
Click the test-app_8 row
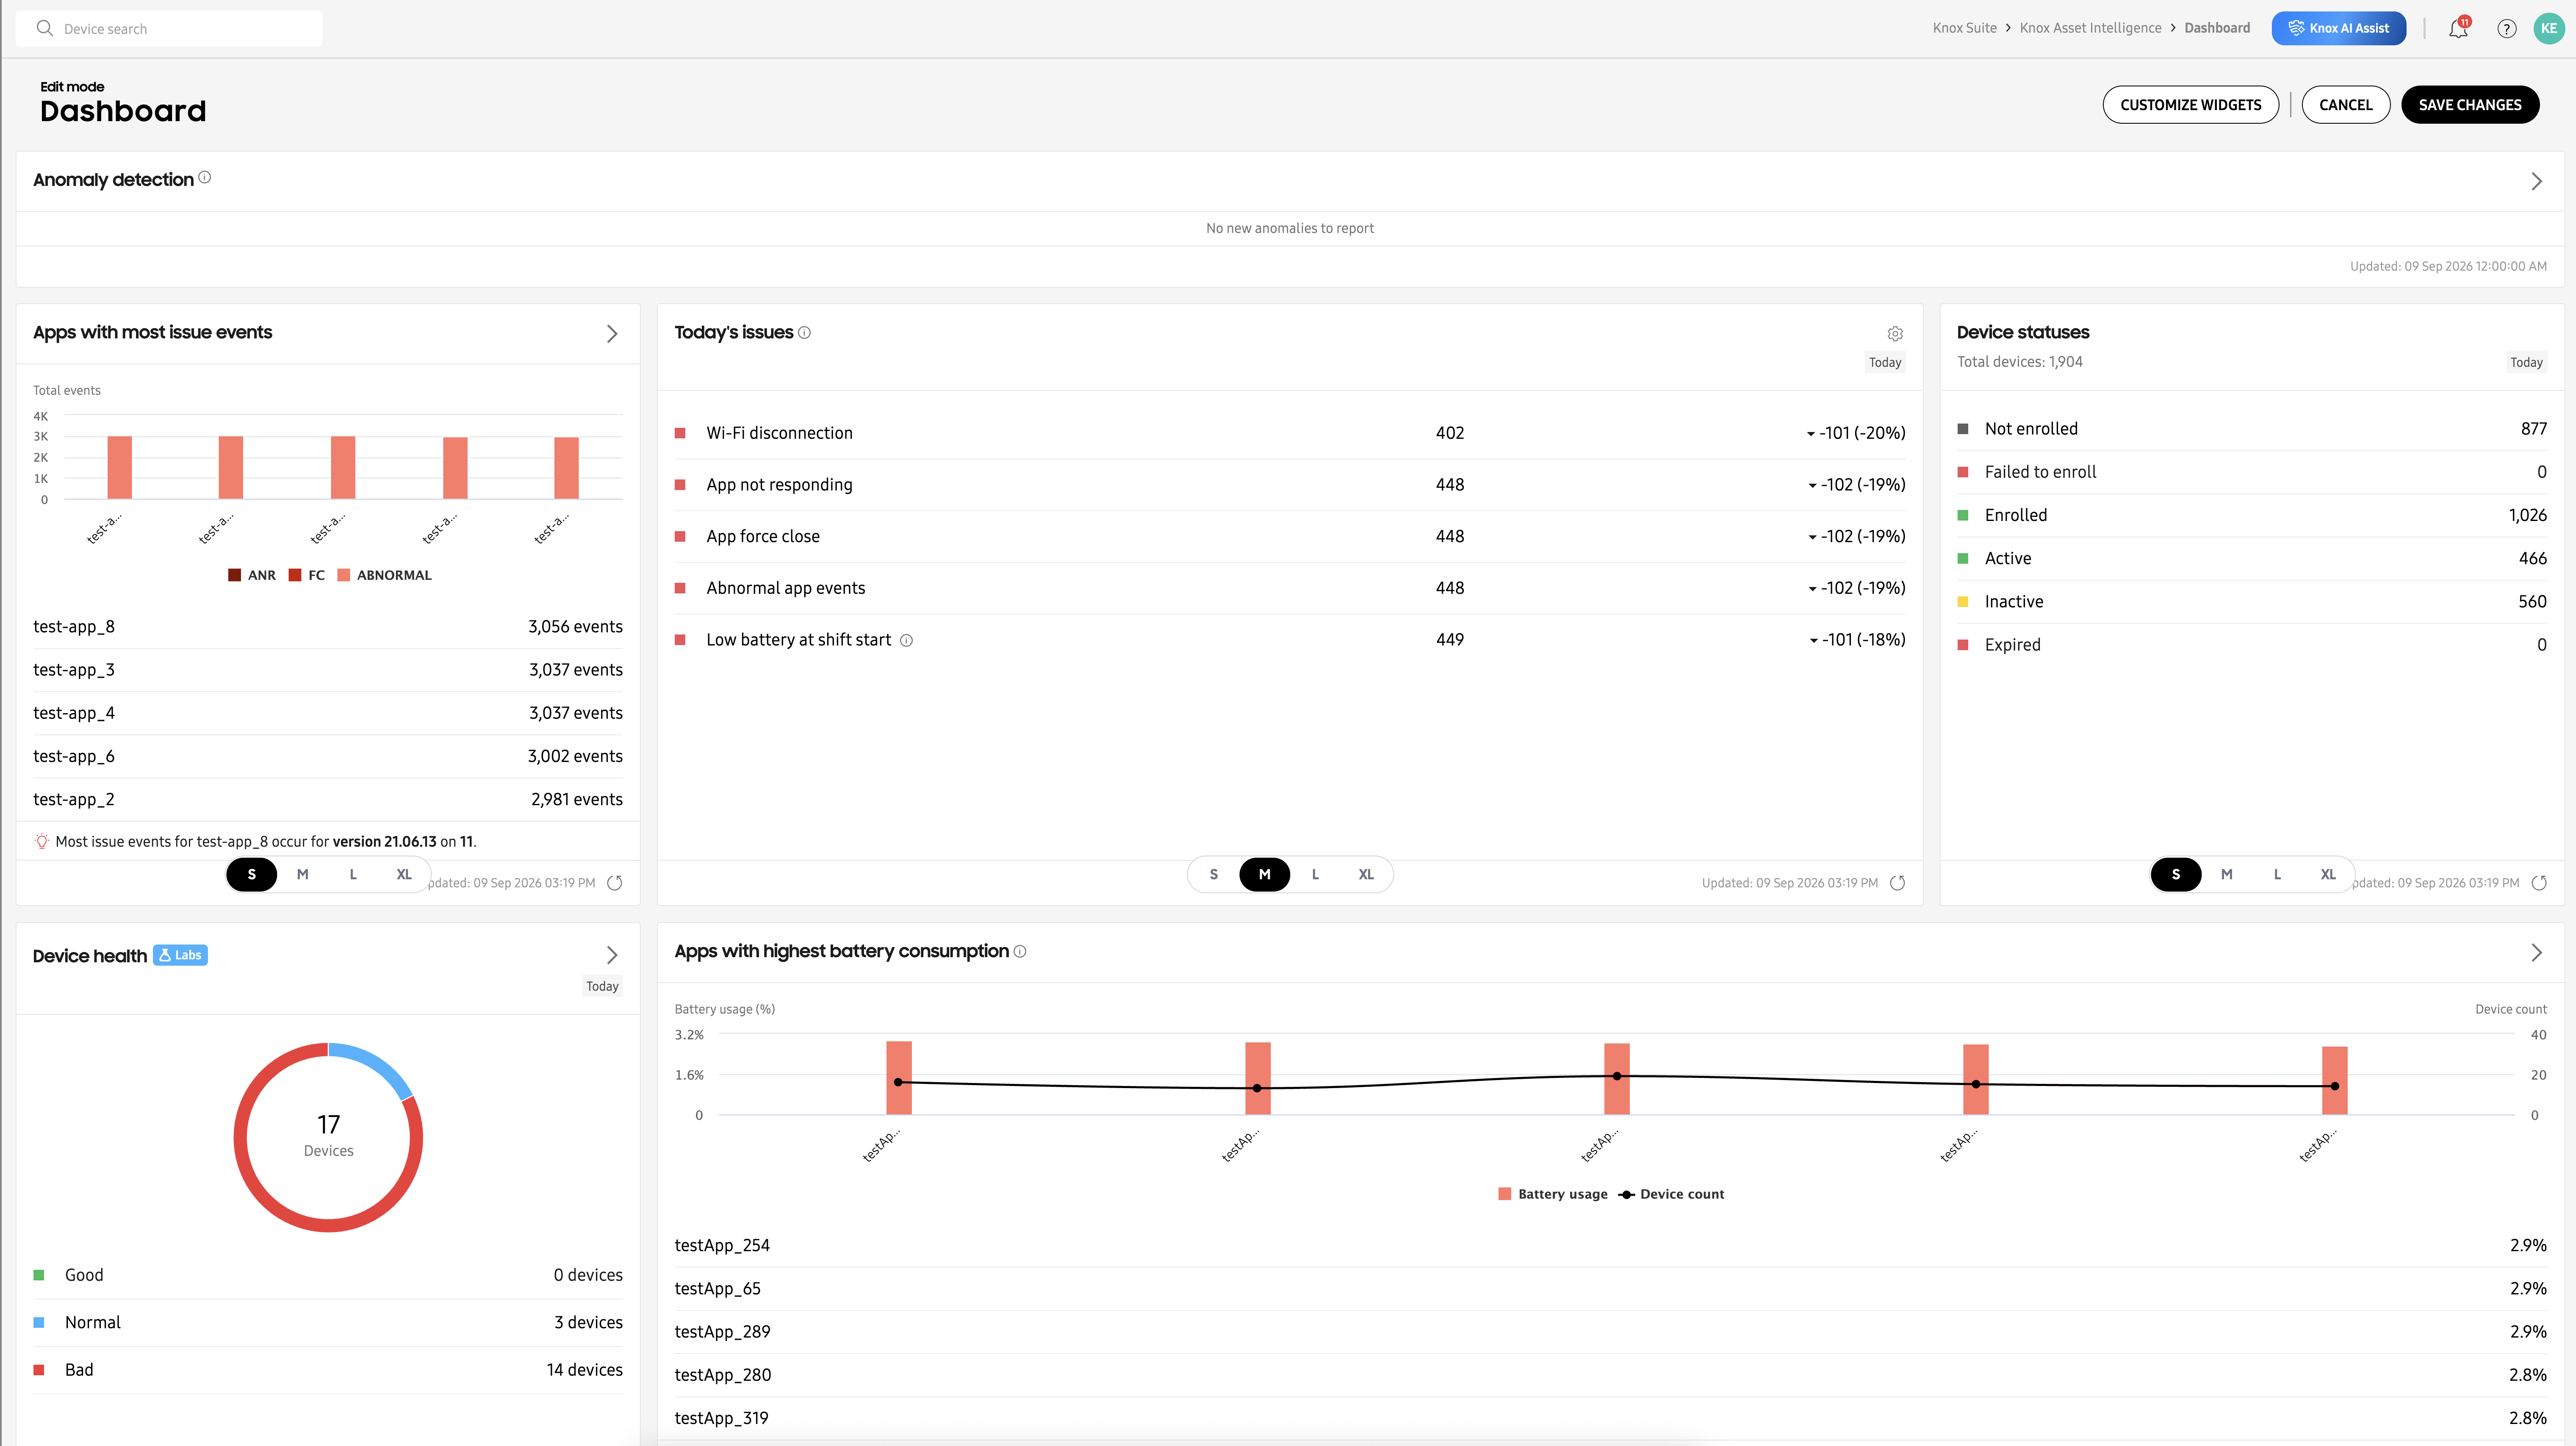(328, 627)
